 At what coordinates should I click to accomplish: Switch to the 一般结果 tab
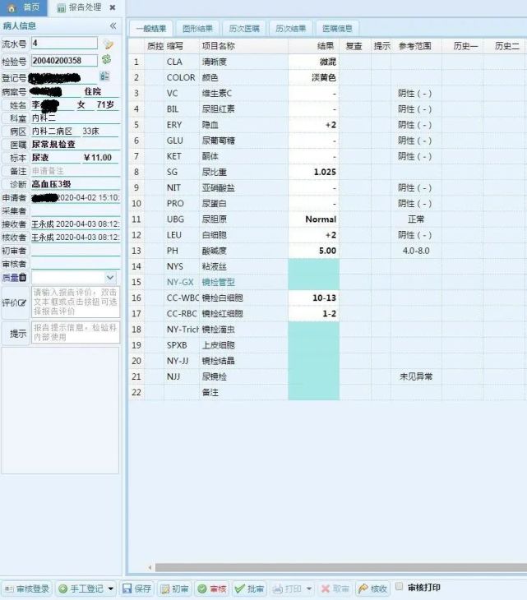pyautogui.click(x=151, y=28)
